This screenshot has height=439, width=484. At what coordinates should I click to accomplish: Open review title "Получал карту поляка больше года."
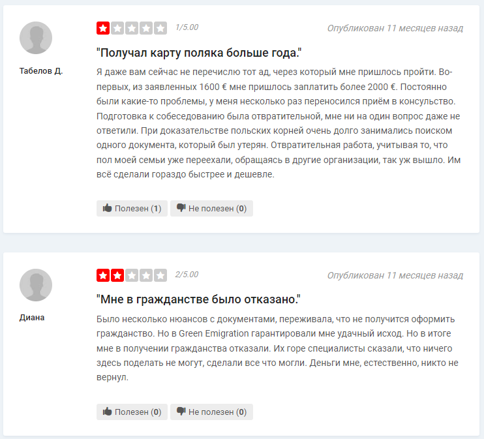click(x=199, y=53)
